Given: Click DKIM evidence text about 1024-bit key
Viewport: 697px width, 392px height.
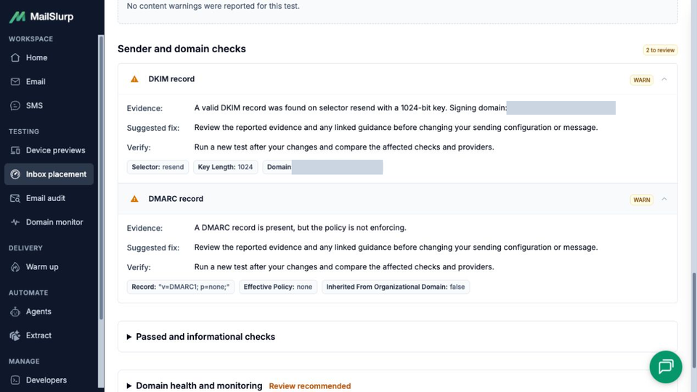Looking at the screenshot, I should click(x=350, y=108).
